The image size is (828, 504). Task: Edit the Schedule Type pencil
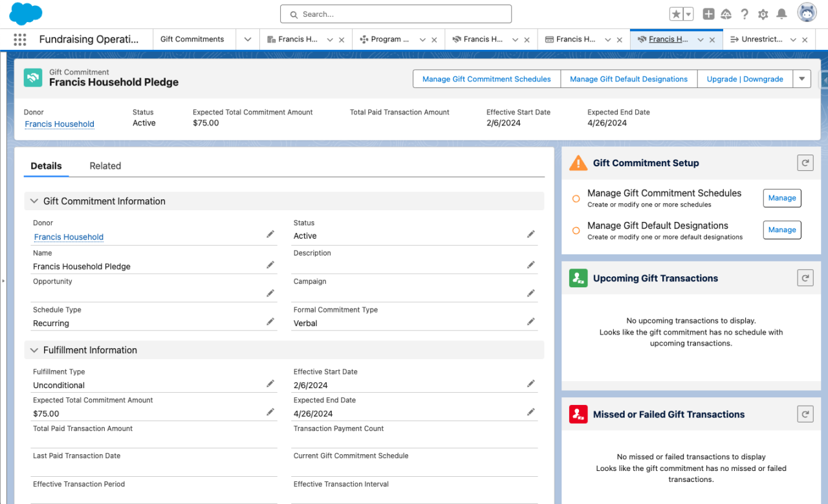click(x=270, y=322)
